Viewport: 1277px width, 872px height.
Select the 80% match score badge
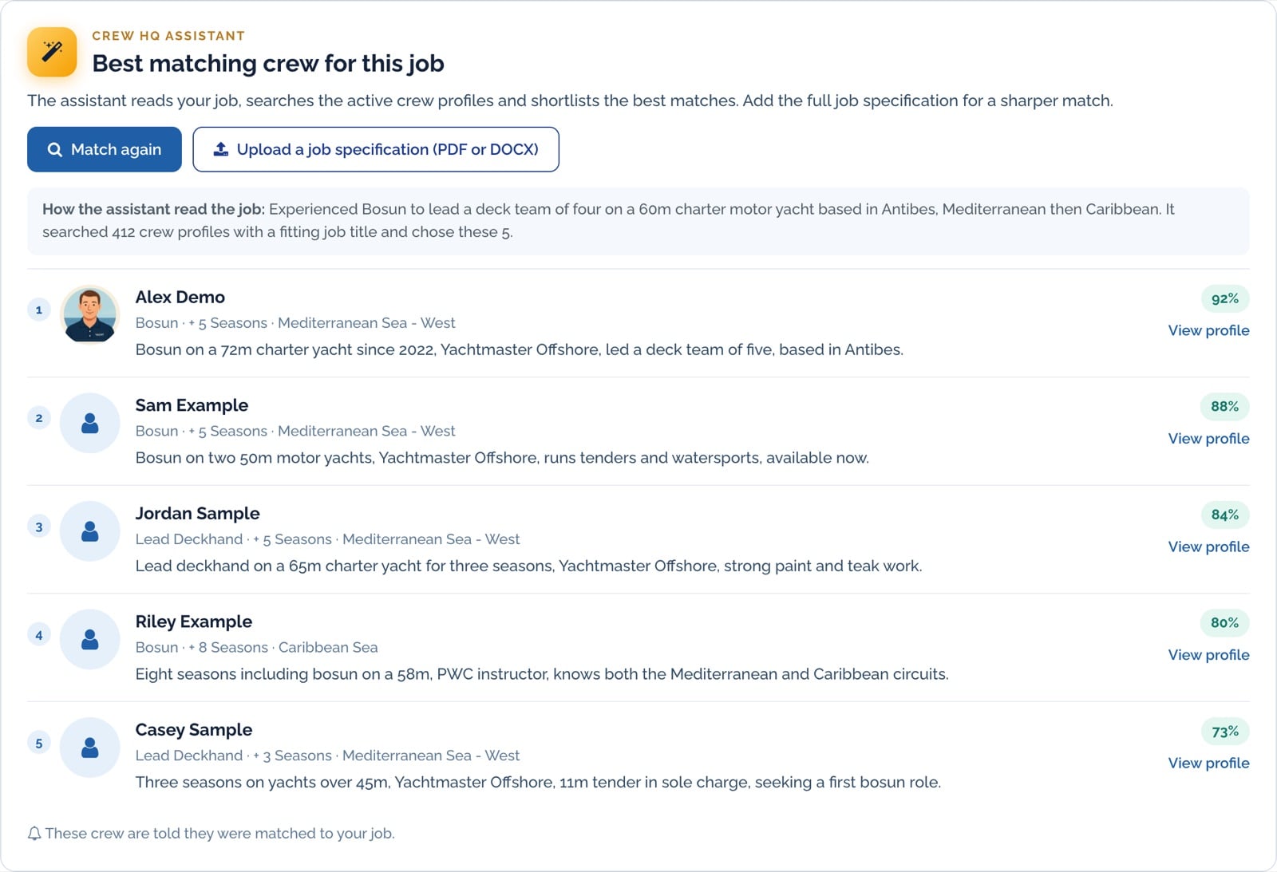pyautogui.click(x=1225, y=622)
